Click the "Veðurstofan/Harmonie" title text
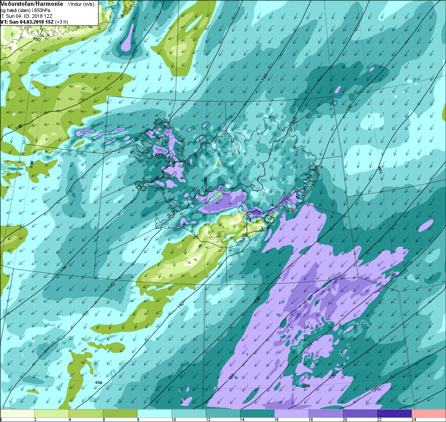This screenshot has width=446, height=422. coord(33,4)
